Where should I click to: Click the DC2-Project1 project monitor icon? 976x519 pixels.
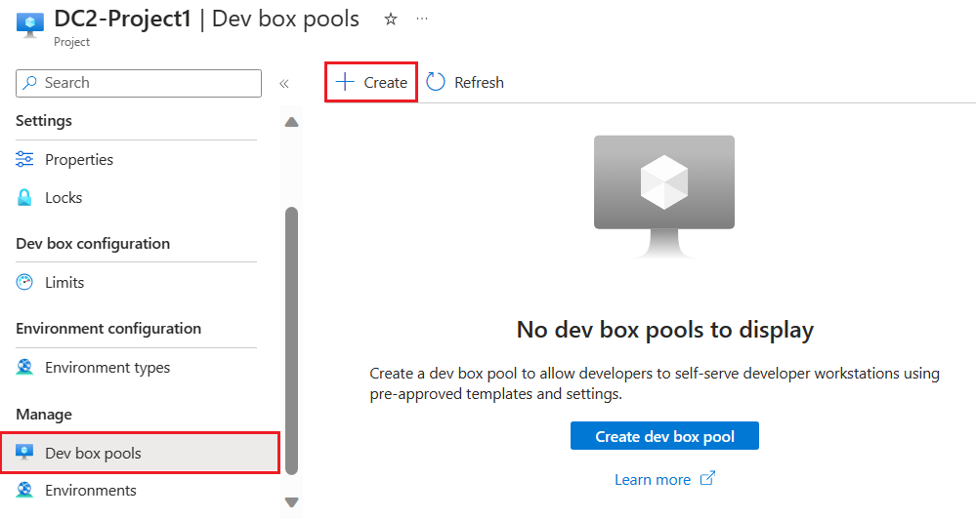click(x=30, y=24)
